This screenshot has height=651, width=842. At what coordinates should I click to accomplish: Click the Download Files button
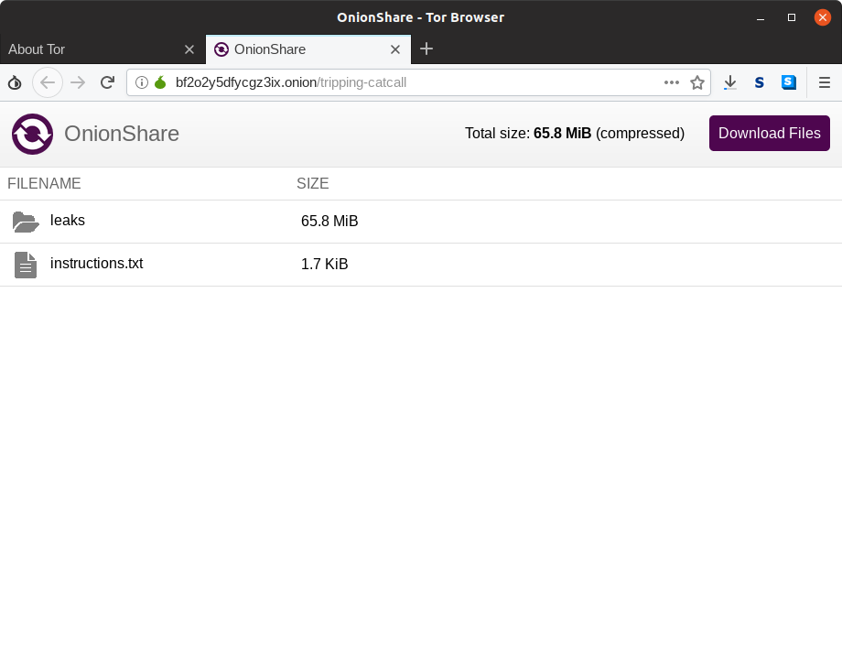770,133
